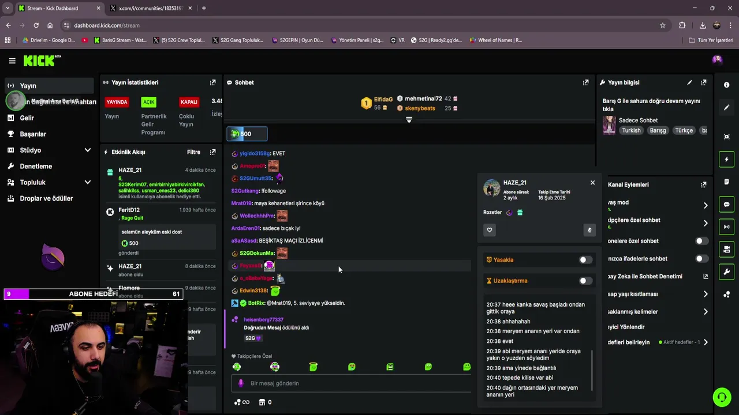The width and height of the screenshot is (739, 415).
Task: Open the Filtre option in Etkinlik Akışı
Action: click(x=193, y=152)
